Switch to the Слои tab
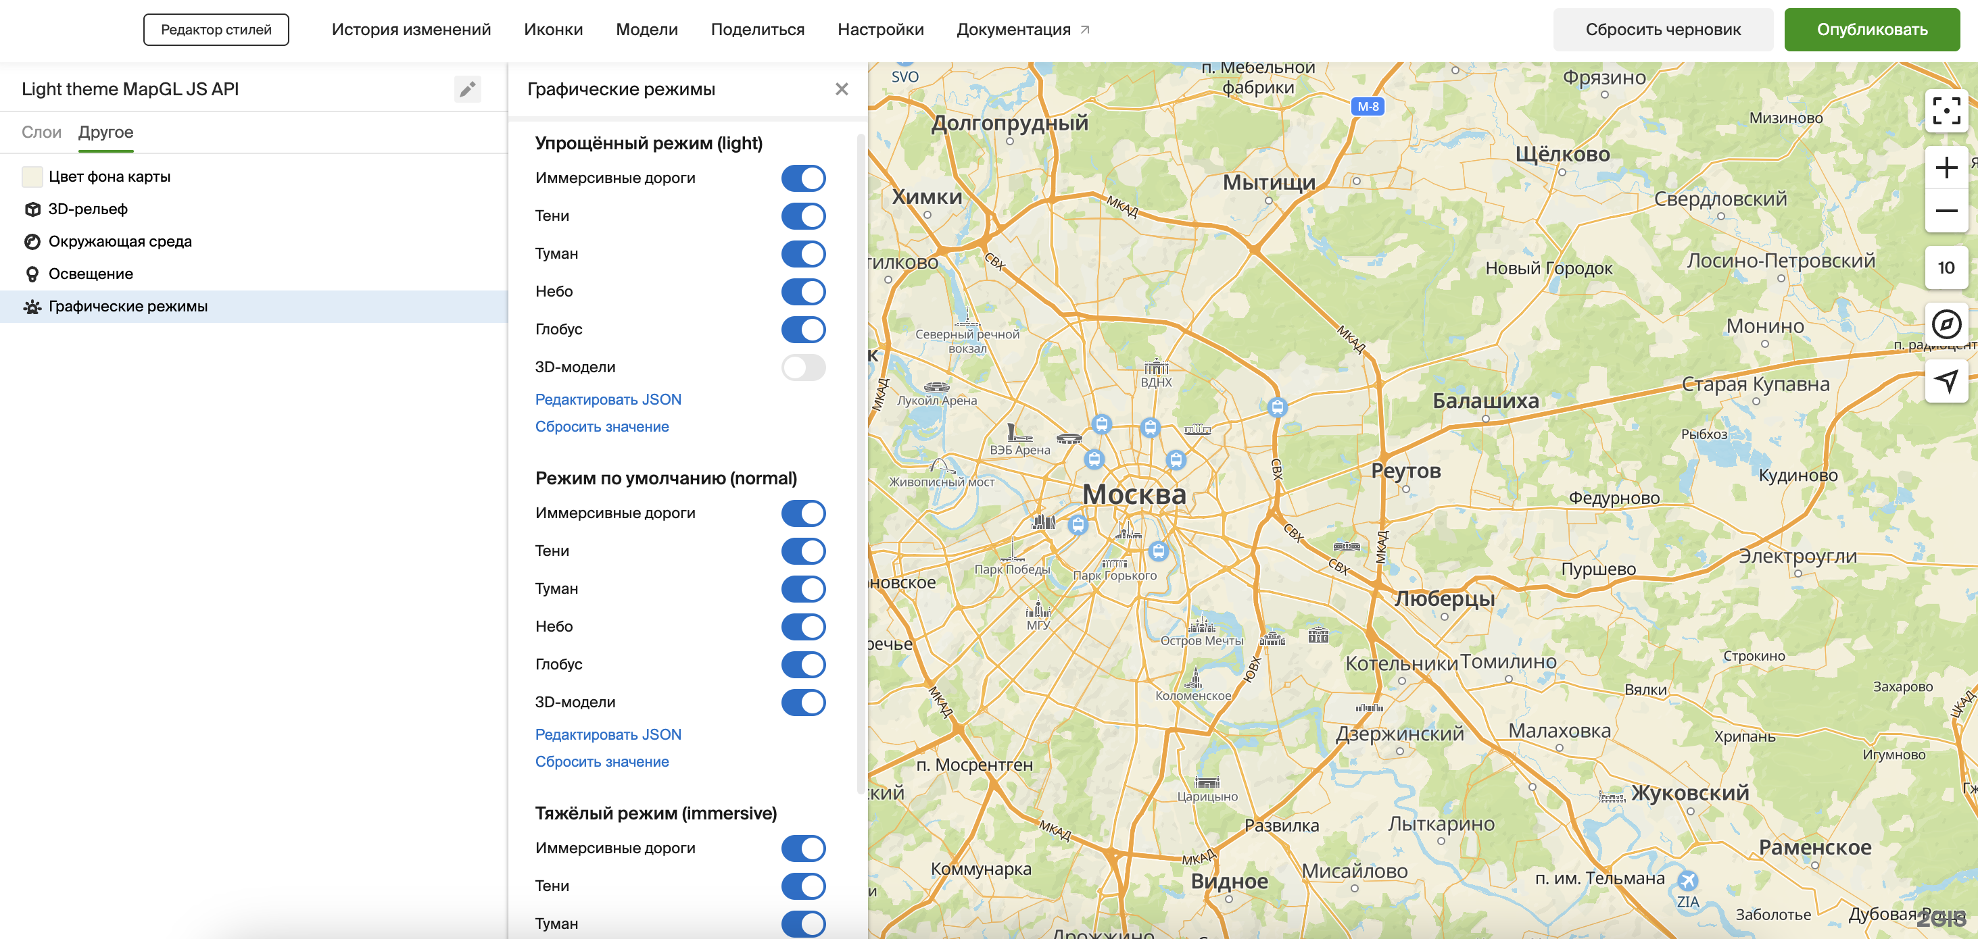 [41, 132]
